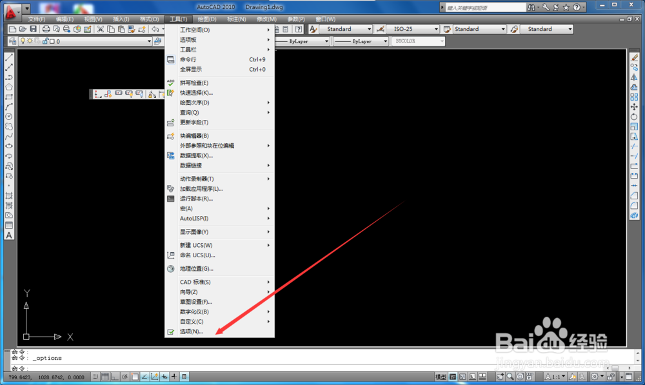
Task: Open the Standard table style dropdown
Action: click(x=479, y=29)
